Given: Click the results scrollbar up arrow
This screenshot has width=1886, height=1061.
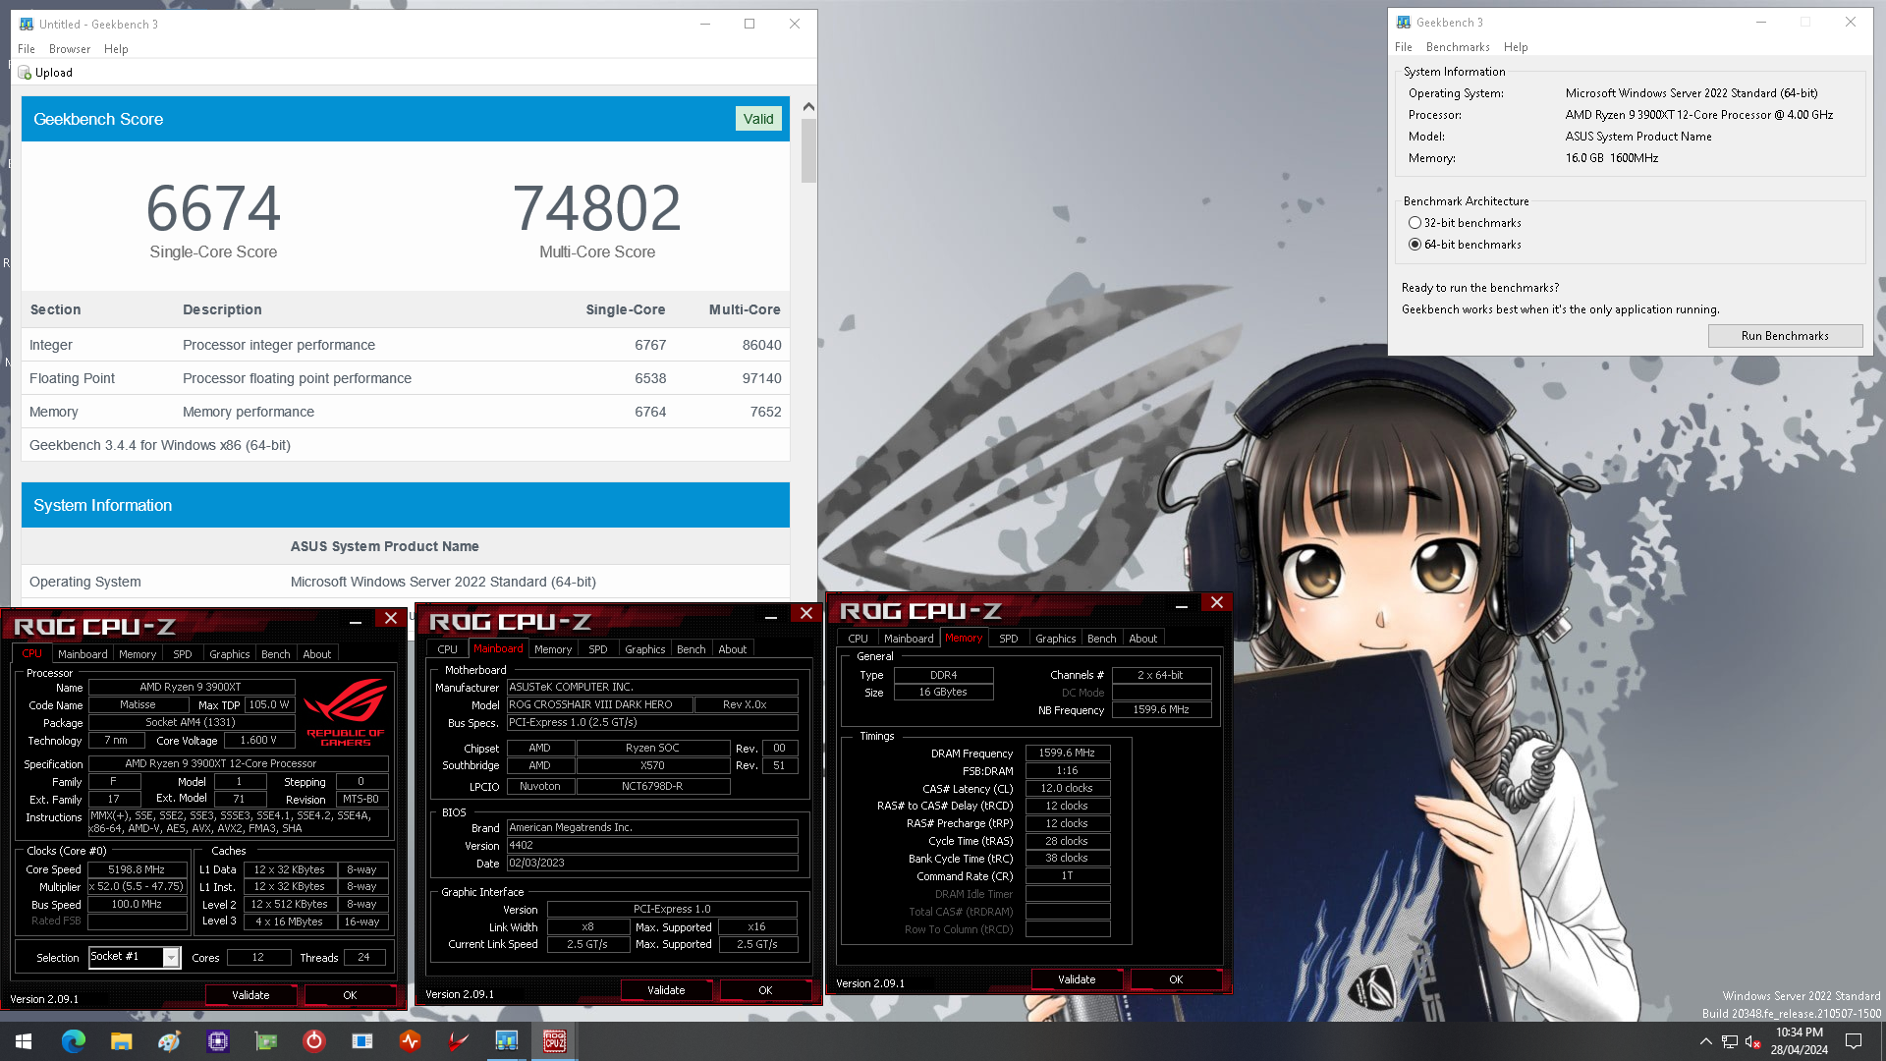Looking at the screenshot, I should tap(808, 106).
